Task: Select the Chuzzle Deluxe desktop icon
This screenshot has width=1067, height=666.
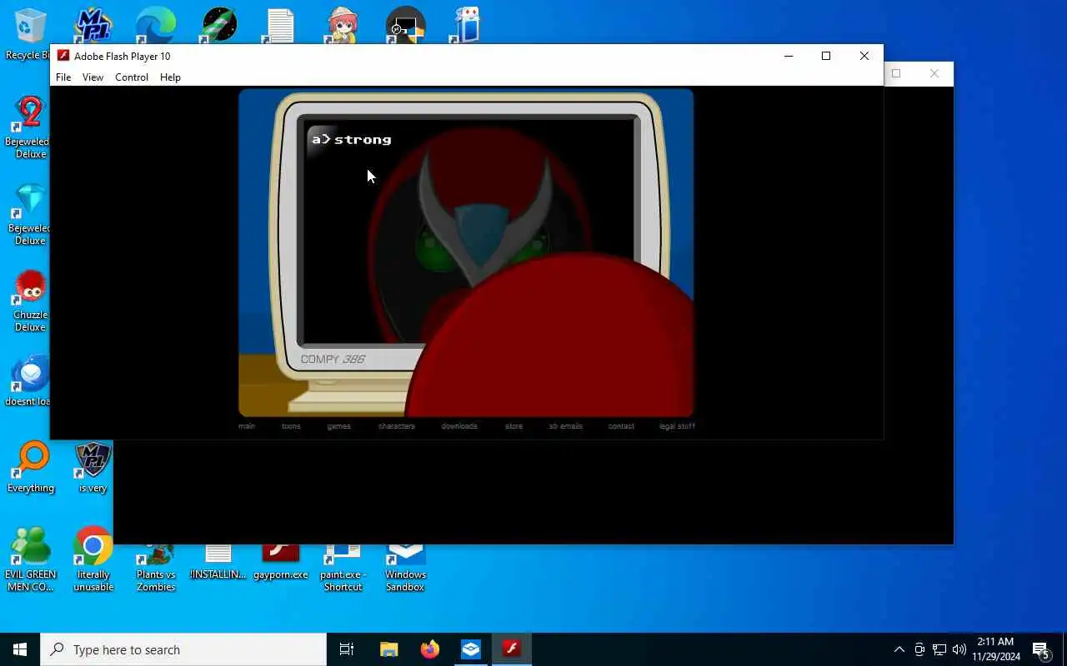Action: [30, 301]
